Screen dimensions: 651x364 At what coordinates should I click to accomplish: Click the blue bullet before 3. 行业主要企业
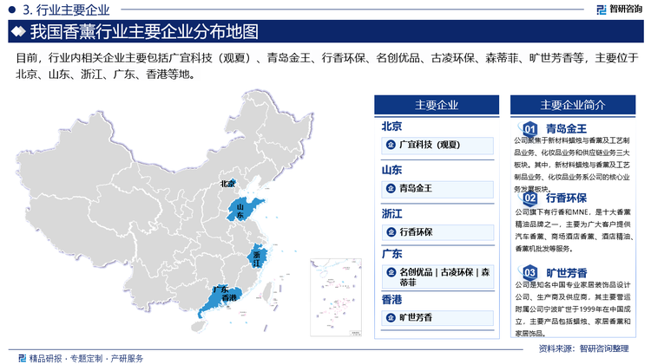click(11, 10)
